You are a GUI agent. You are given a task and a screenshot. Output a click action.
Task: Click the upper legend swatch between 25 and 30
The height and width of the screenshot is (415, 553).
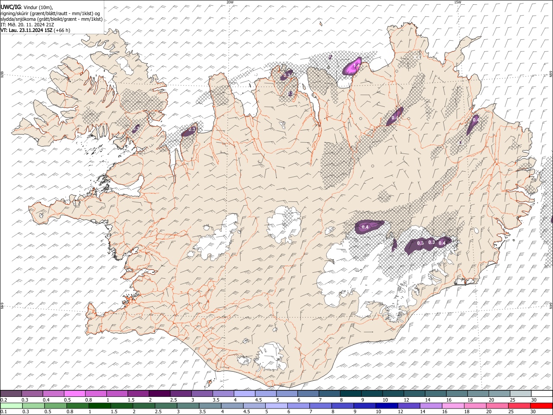(520, 393)
